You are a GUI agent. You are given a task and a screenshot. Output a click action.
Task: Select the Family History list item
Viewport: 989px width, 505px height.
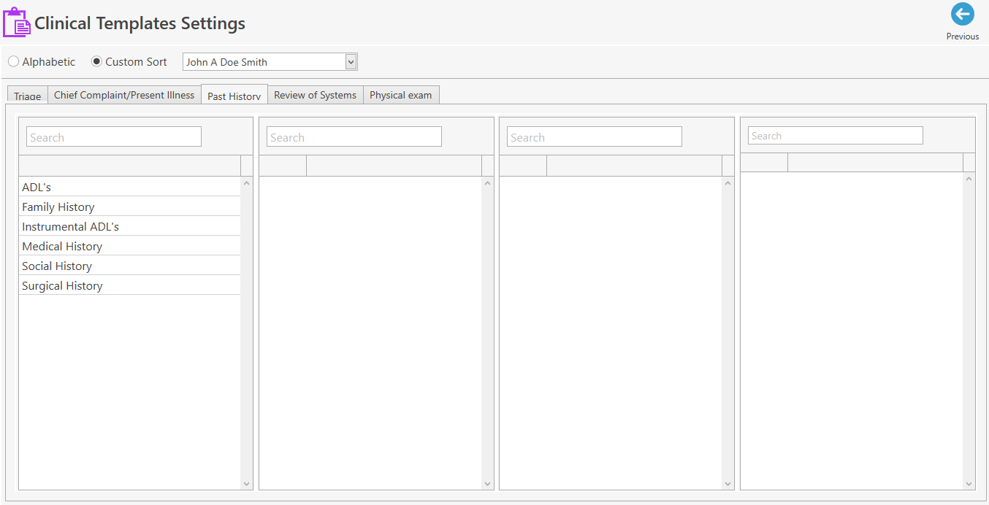coord(58,207)
